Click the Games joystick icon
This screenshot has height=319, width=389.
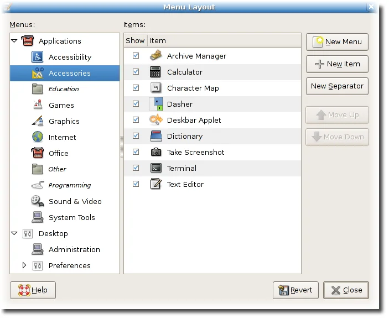coord(38,105)
